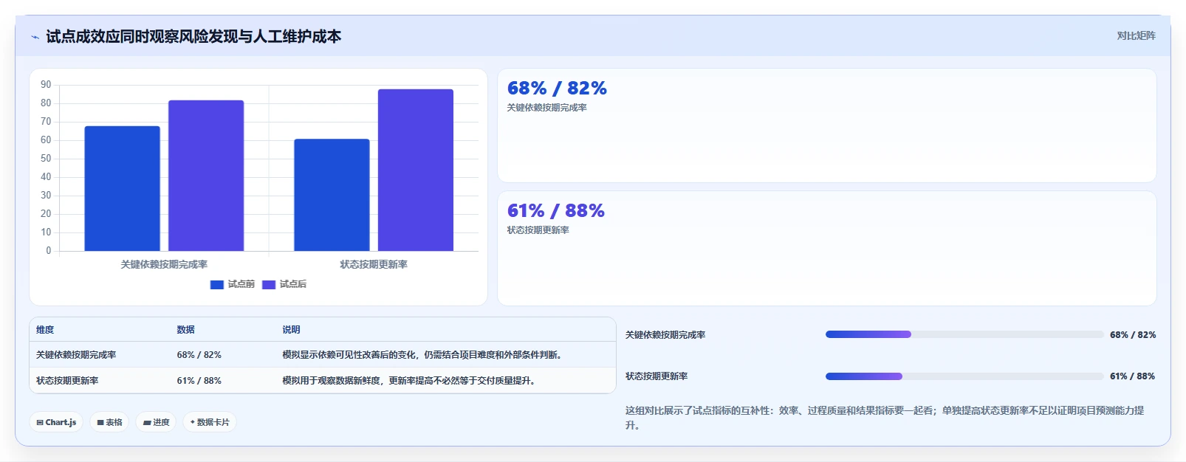Click the 说明 column header
The width and height of the screenshot is (1186, 462).
(x=291, y=330)
